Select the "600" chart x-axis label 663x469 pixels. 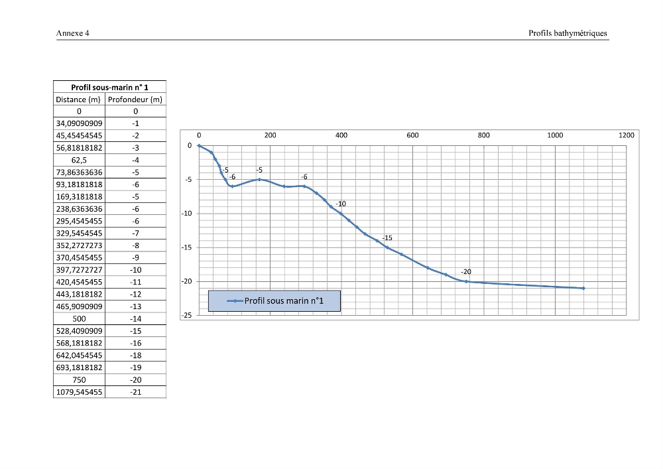coord(412,135)
